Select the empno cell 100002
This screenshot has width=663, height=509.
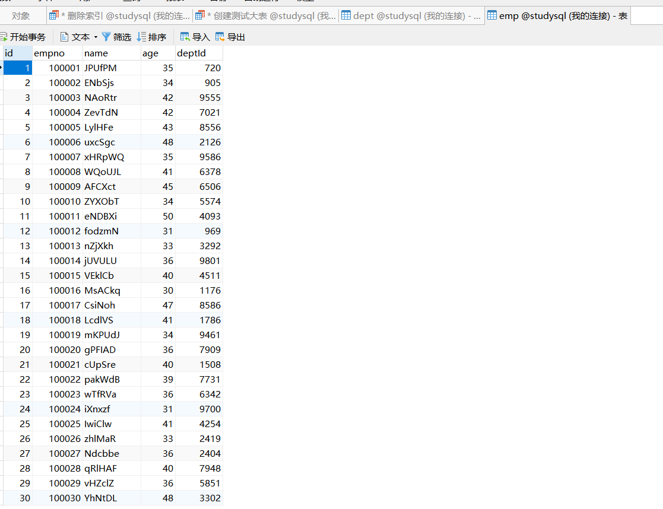[57, 83]
